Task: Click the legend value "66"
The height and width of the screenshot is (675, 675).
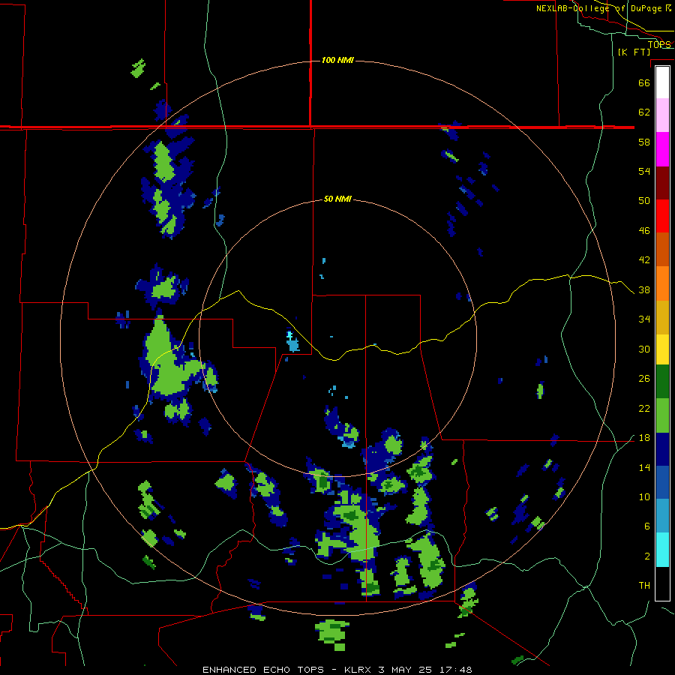Action: click(644, 82)
